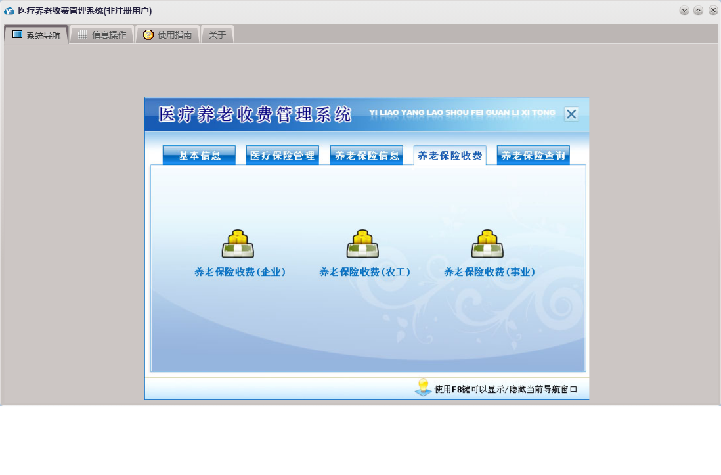Viewport: 721px width, 475px height.
Task: Switch to the 基本信息 tab
Action: (199, 155)
